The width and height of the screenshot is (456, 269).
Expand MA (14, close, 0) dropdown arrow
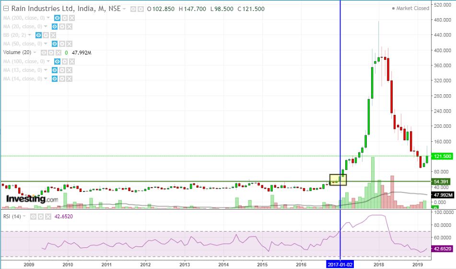click(x=46, y=78)
